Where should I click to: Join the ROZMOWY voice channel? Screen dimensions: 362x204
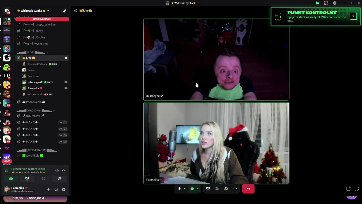tap(42, 116)
